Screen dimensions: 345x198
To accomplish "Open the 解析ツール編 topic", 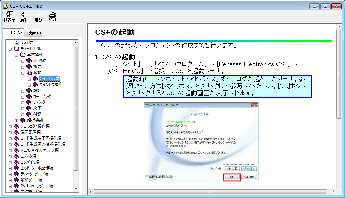I will 31,180.
